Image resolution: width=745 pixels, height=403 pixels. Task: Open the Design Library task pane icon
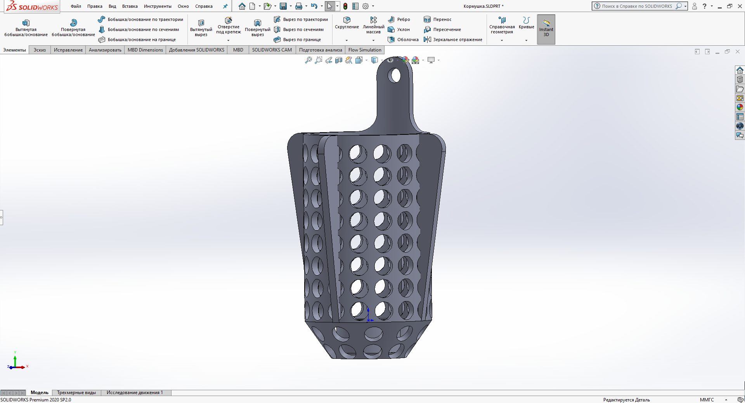click(740, 79)
